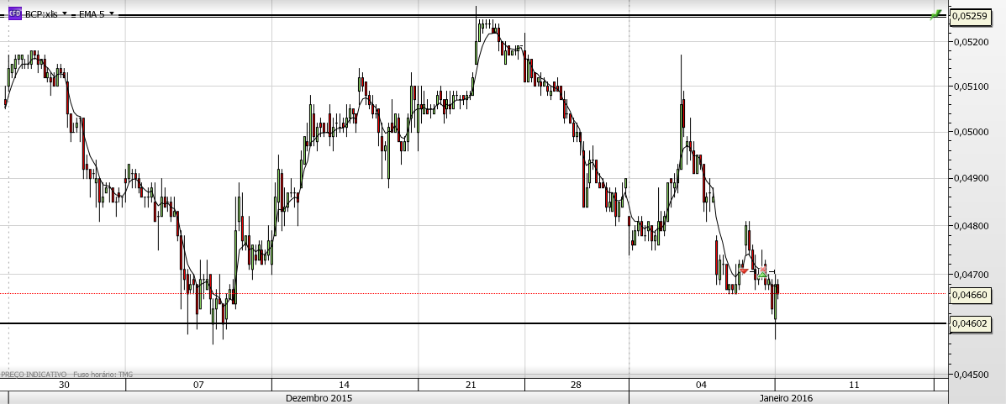The height and width of the screenshot is (404, 1006).
Task: Open the BCP:xlis instrument dropdown
Action: coord(64,13)
